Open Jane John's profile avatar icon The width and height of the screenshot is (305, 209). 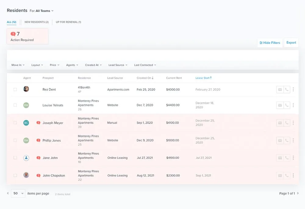(26, 158)
